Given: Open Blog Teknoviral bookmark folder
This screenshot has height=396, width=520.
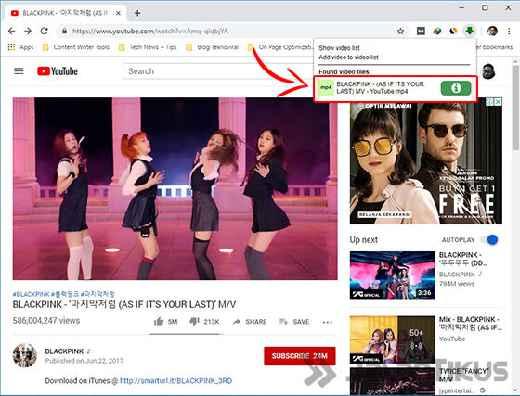Looking at the screenshot, I should (213, 47).
